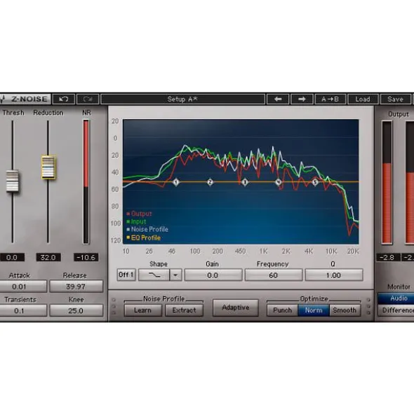Open the Load menu
Image resolution: width=414 pixels, height=414 pixels.
click(363, 99)
